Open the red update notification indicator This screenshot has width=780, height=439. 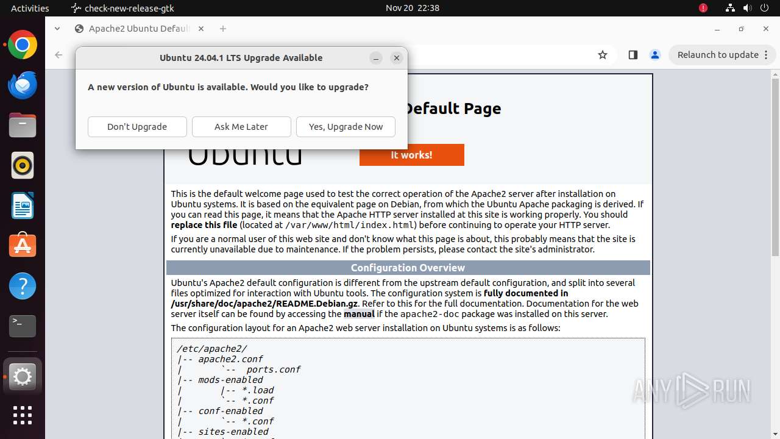pos(703,8)
